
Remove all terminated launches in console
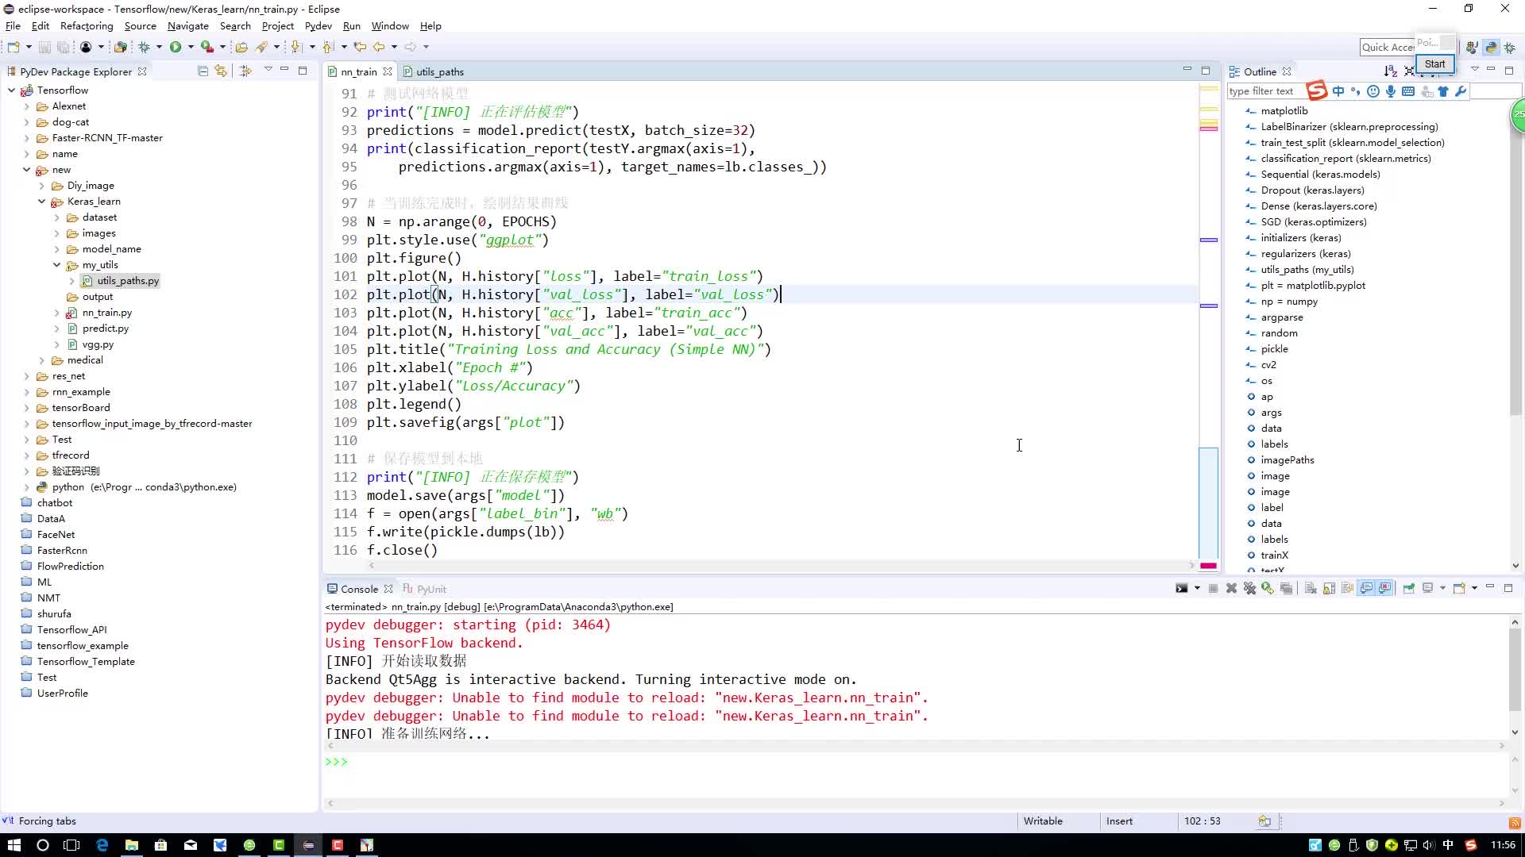(x=1249, y=589)
